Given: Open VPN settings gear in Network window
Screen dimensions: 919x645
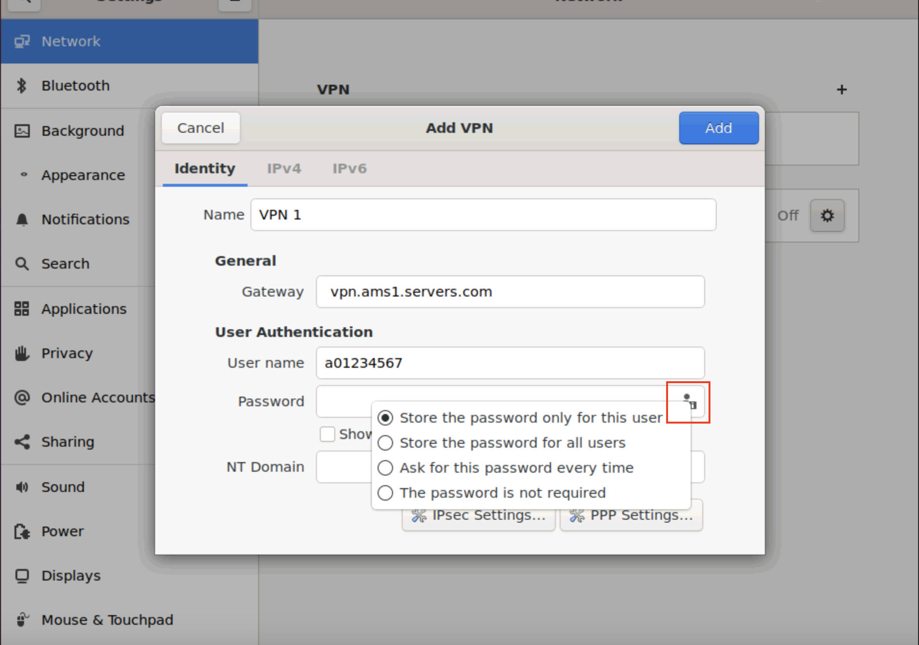Looking at the screenshot, I should click(x=827, y=215).
